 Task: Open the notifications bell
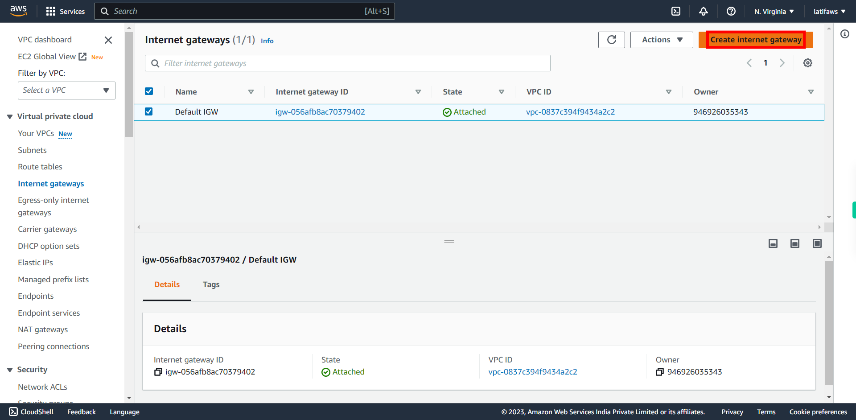[x=704, y=11]
